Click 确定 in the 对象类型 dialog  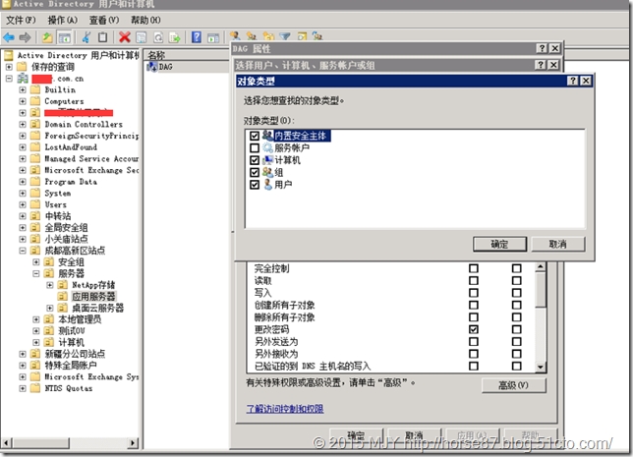click(499, 244)
